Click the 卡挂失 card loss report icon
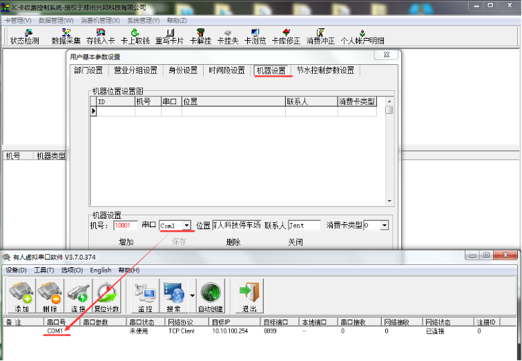522x361 pixels. tap(228, 36)
